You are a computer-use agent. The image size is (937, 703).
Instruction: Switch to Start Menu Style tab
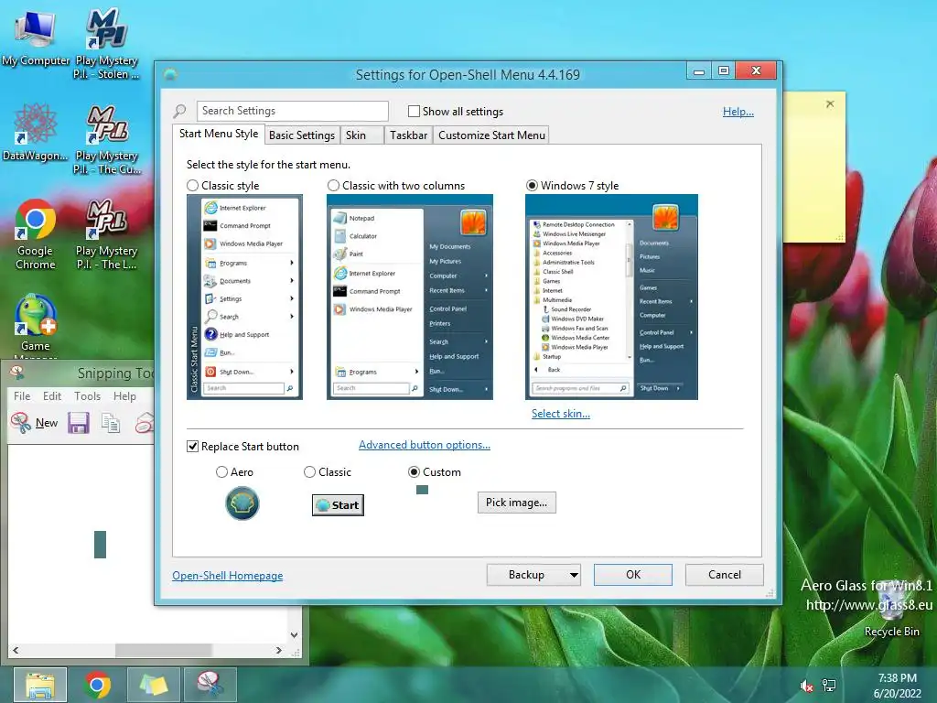[x=218, y=134]
